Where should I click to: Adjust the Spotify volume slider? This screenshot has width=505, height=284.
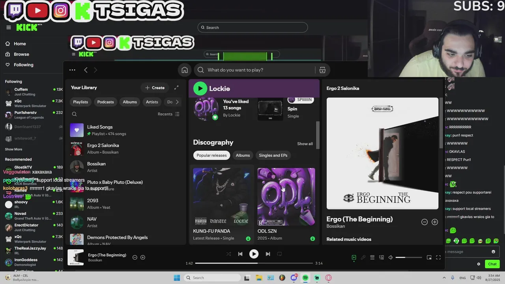(x=408, y=258)
